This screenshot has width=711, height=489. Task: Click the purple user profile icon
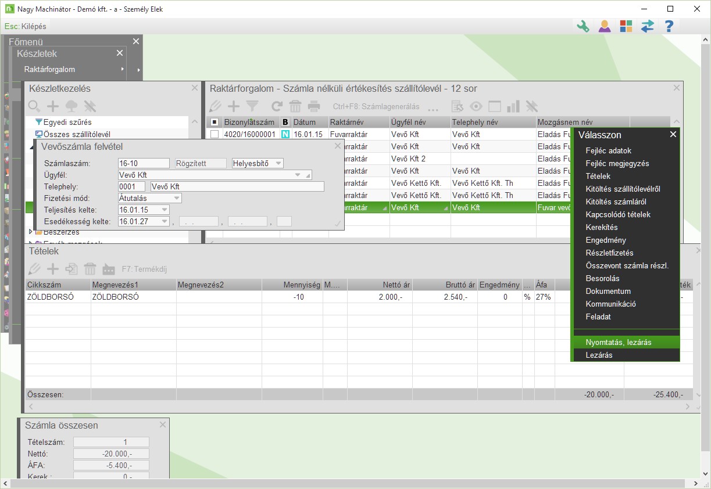click(x=605, y=26)
